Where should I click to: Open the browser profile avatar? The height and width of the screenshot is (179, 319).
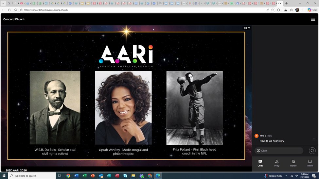click(x=297, y=10)
